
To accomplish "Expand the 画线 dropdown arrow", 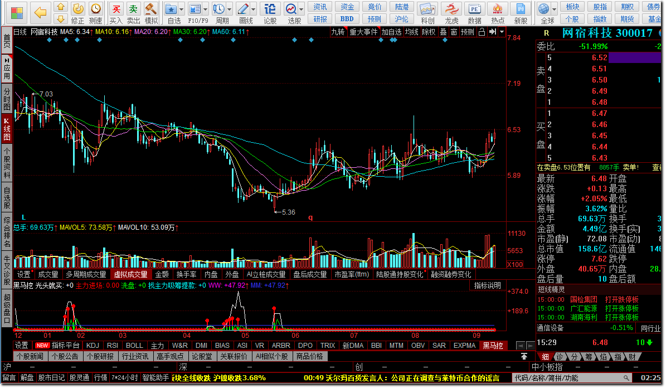I will point(254,9).
